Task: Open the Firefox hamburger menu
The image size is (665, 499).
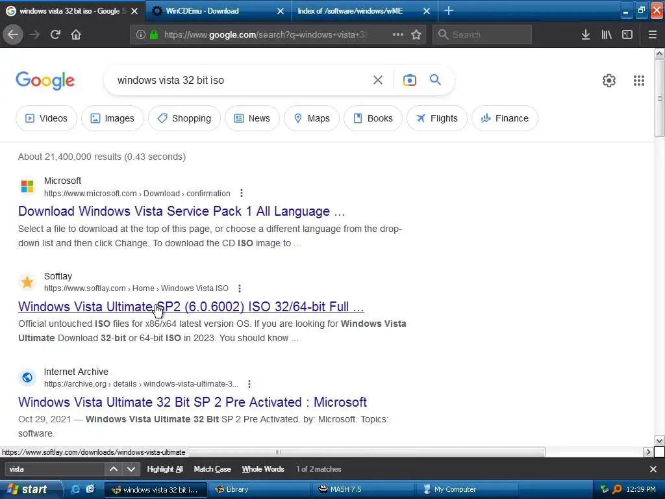Action: (x=652, y=34)
